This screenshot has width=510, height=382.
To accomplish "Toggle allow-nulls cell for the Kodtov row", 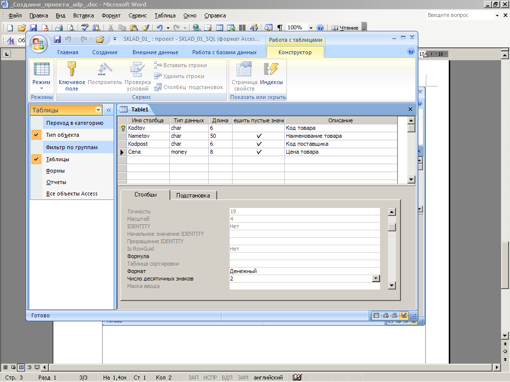I will point(258,128).
